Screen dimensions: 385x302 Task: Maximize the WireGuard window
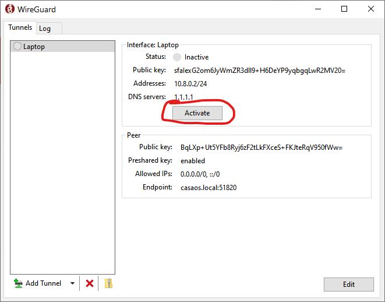click(x=344, y=9)
